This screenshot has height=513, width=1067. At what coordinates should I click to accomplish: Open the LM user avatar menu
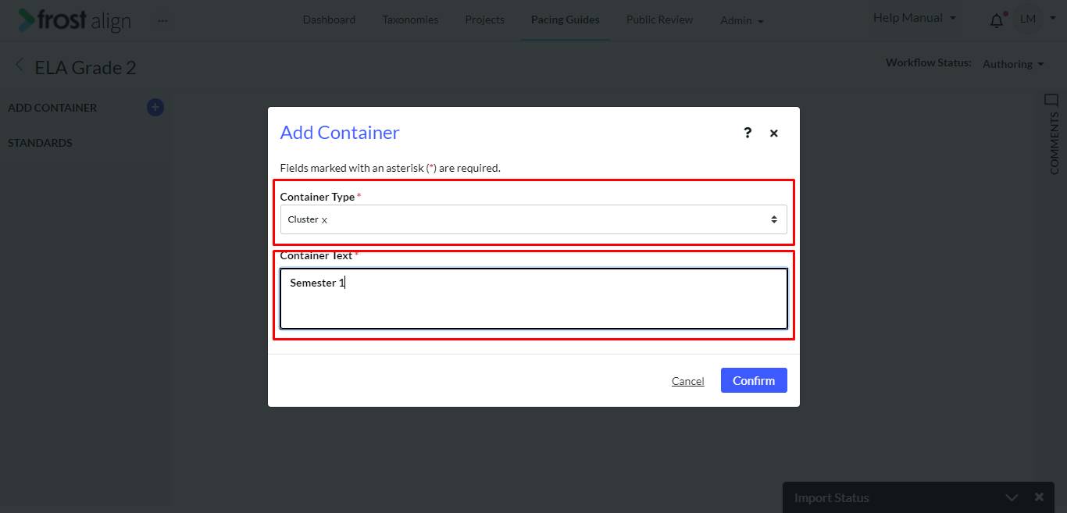coord(1028,20)
